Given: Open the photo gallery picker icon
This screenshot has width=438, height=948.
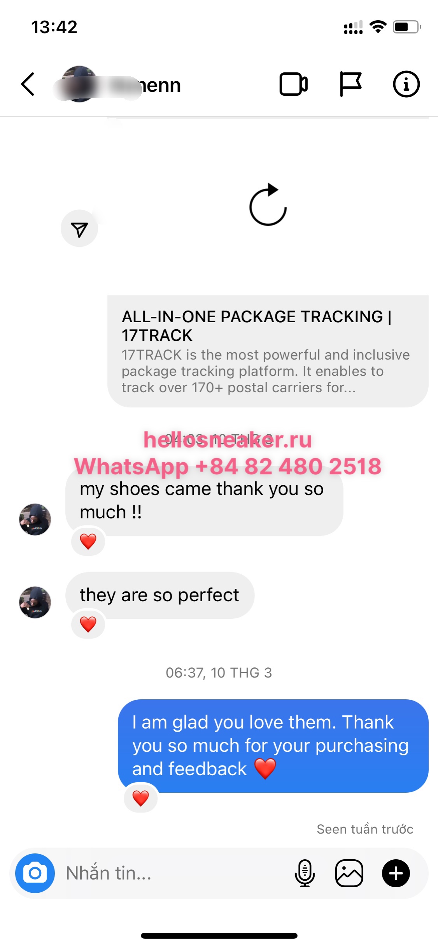Looking at the screenshot, I should pos(349,873).
